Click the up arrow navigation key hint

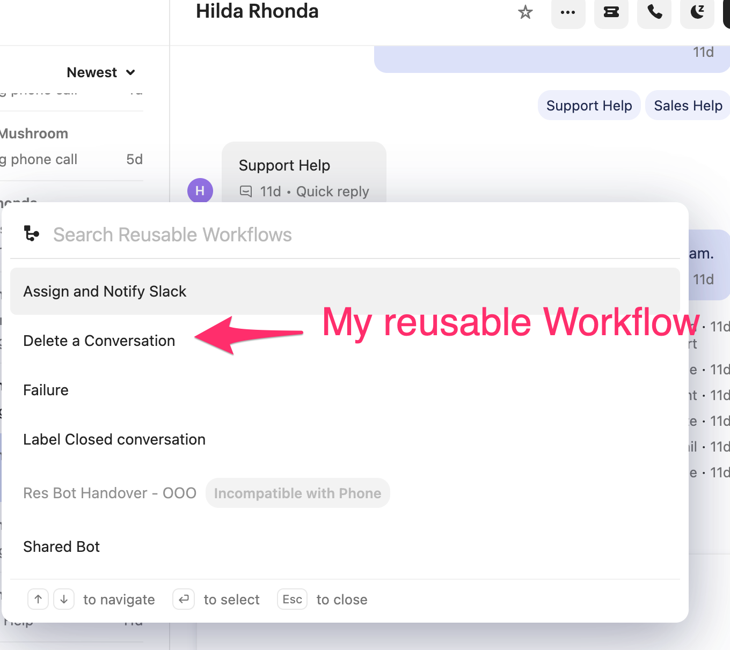pyautogui.click(x=38, y=599)
